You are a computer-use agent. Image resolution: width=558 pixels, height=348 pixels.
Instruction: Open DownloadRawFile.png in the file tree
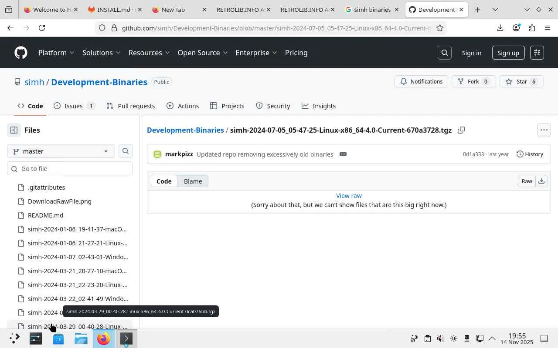click(x=59, y=201)
